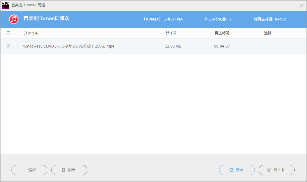Click the 再生時間 column header
The image size is (307, 182).
pos(222,33)
